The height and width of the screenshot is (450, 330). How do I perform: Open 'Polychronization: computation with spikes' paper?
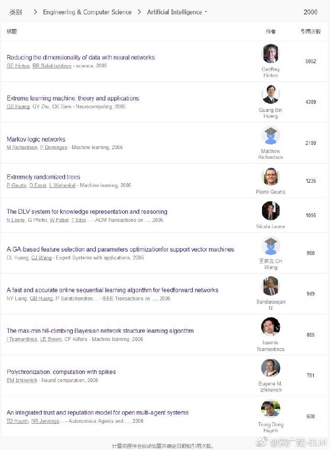(61, 372)
